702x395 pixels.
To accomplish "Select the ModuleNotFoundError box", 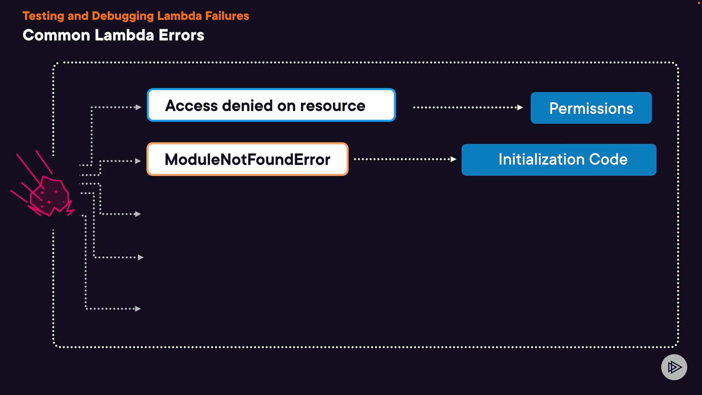I will (247, 159).
